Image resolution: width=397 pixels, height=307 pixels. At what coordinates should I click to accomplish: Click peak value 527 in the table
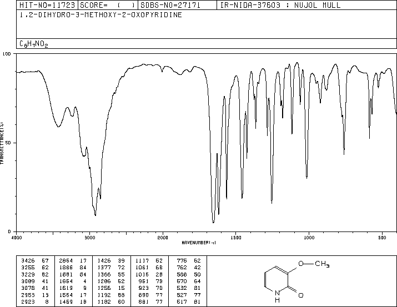point(182,295)
